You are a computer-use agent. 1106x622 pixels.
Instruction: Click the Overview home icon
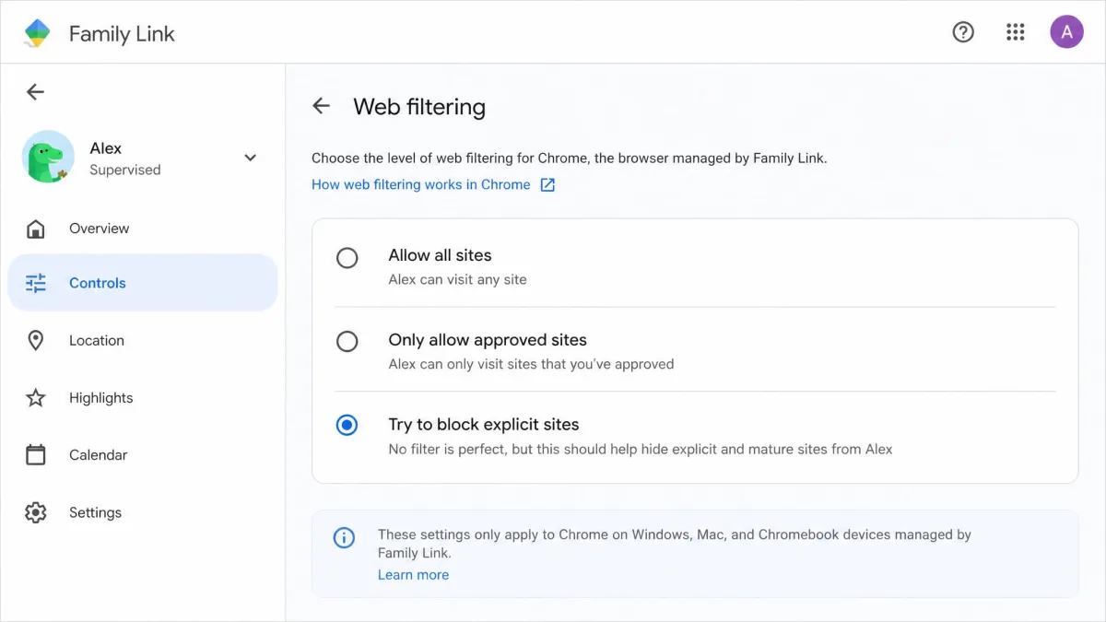35,229
